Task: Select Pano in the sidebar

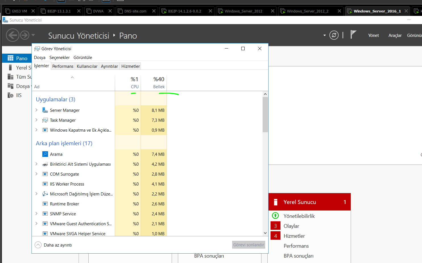Action: (x=17, y=58)
